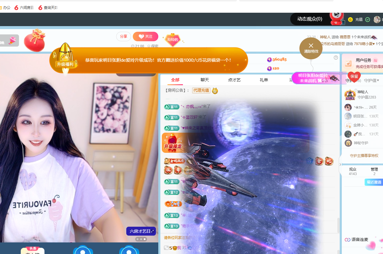
Task: Switch to the 观众 4143 tab
Action: click(353, 172)
